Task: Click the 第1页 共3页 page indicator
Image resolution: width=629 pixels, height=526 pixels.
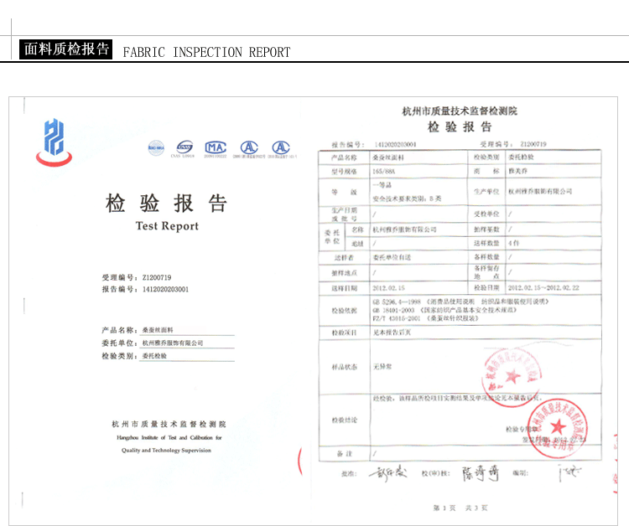Action: [460, 508]
